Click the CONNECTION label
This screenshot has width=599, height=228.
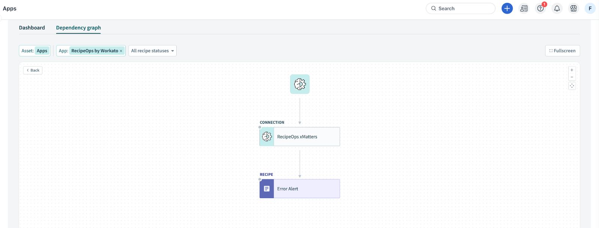pos(272,123)
